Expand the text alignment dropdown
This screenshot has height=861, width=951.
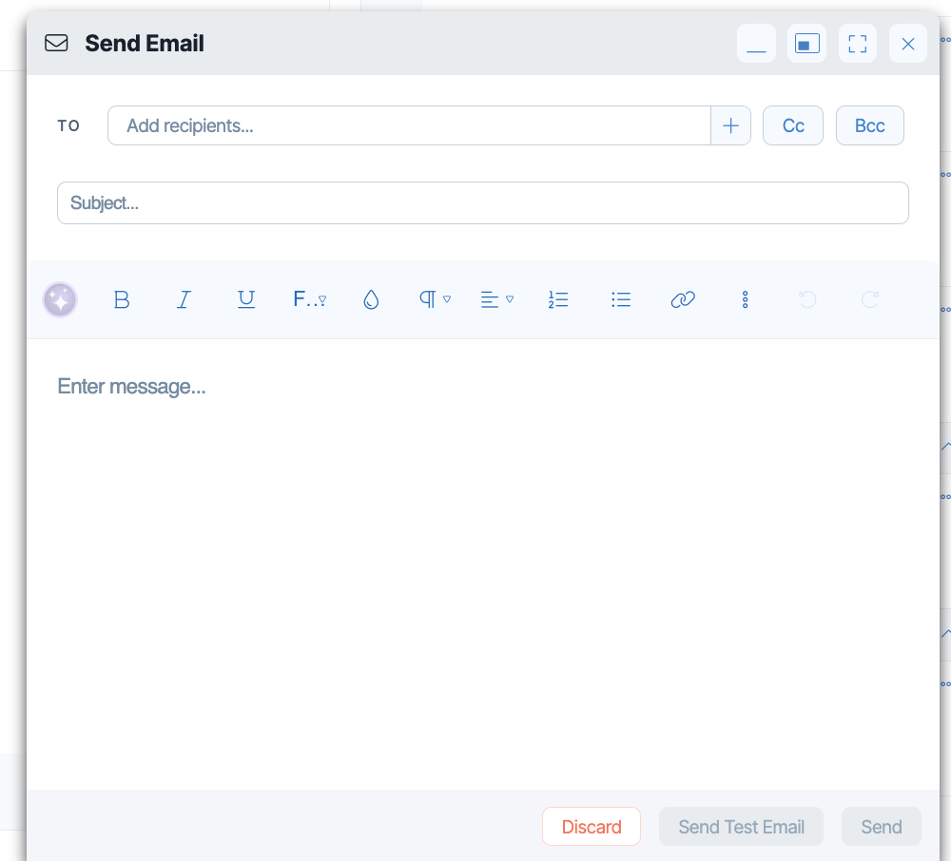496,299
